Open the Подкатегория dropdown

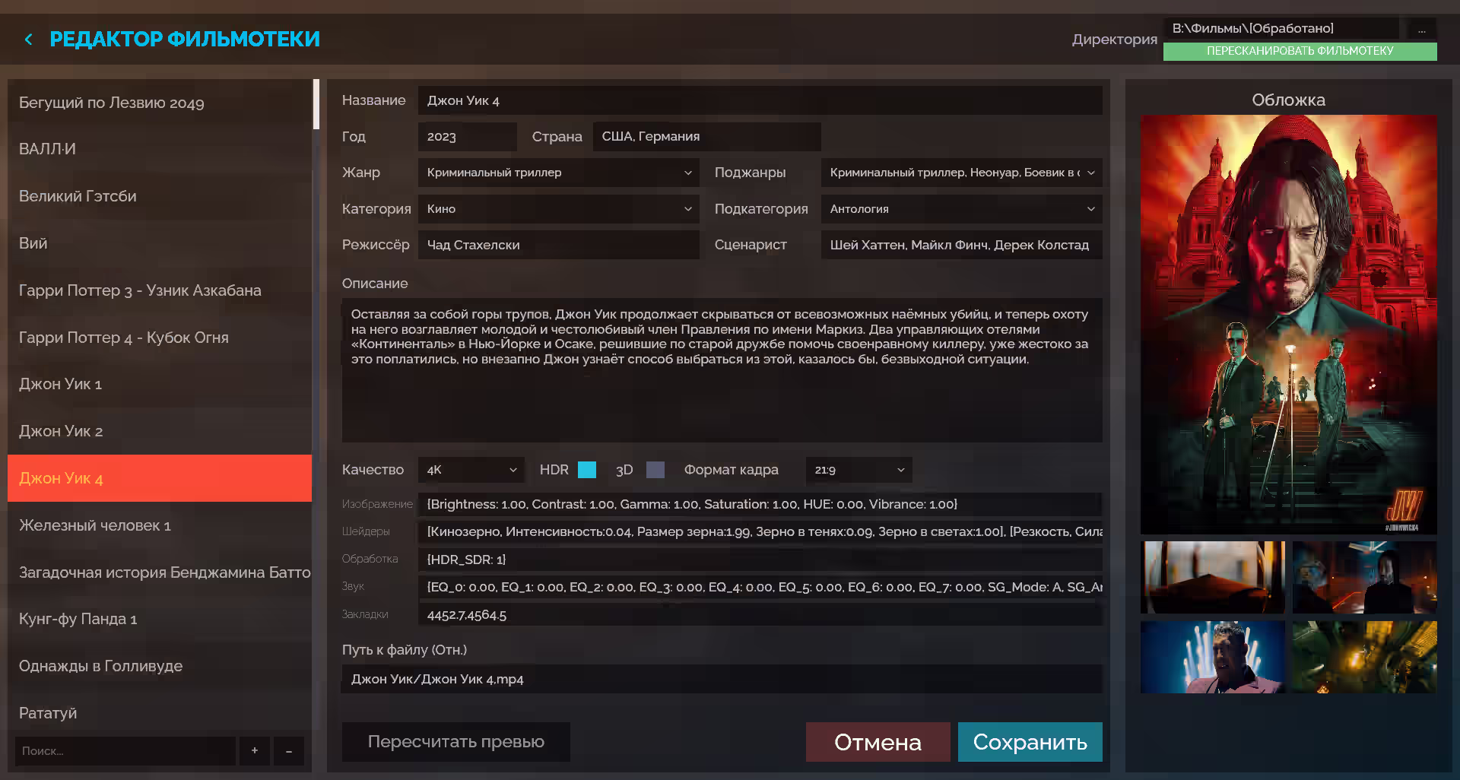962,209
